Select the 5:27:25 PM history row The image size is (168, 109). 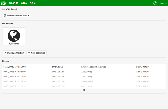tap(84, 81)
